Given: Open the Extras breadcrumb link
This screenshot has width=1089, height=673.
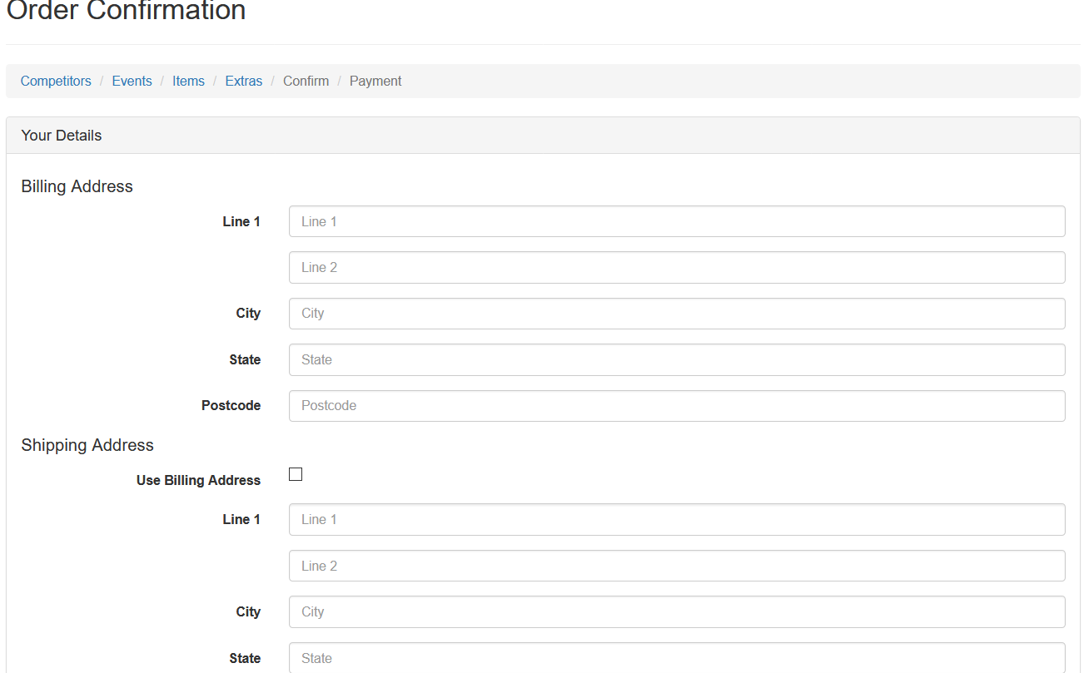Looking at the screenshot, I should [x=244, y=81].
